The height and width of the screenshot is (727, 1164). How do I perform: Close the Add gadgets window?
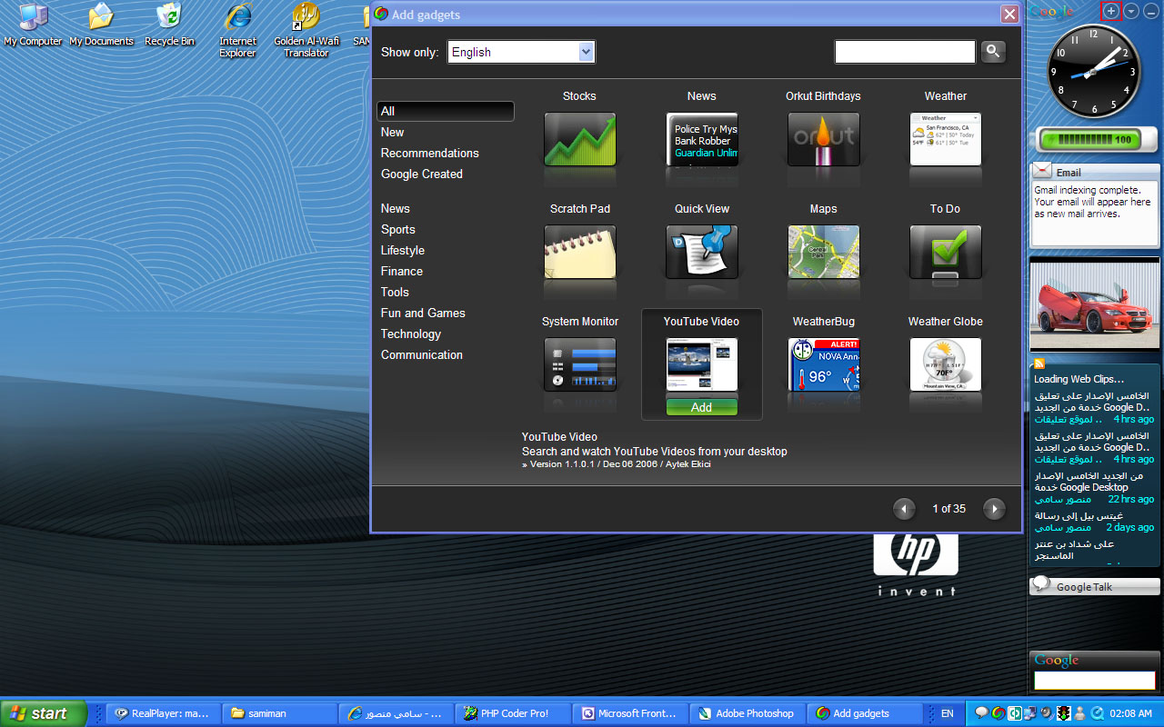point(1009,14)
